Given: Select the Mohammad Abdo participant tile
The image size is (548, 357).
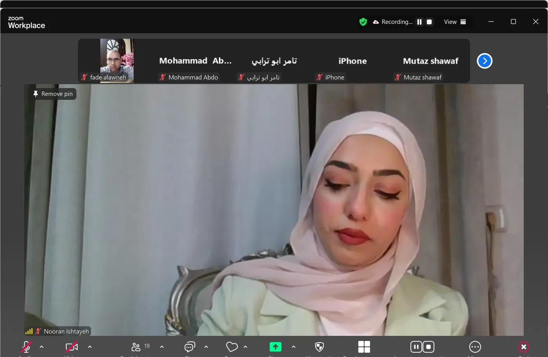Looking at the screenshot, I should [x=196, y=61].
